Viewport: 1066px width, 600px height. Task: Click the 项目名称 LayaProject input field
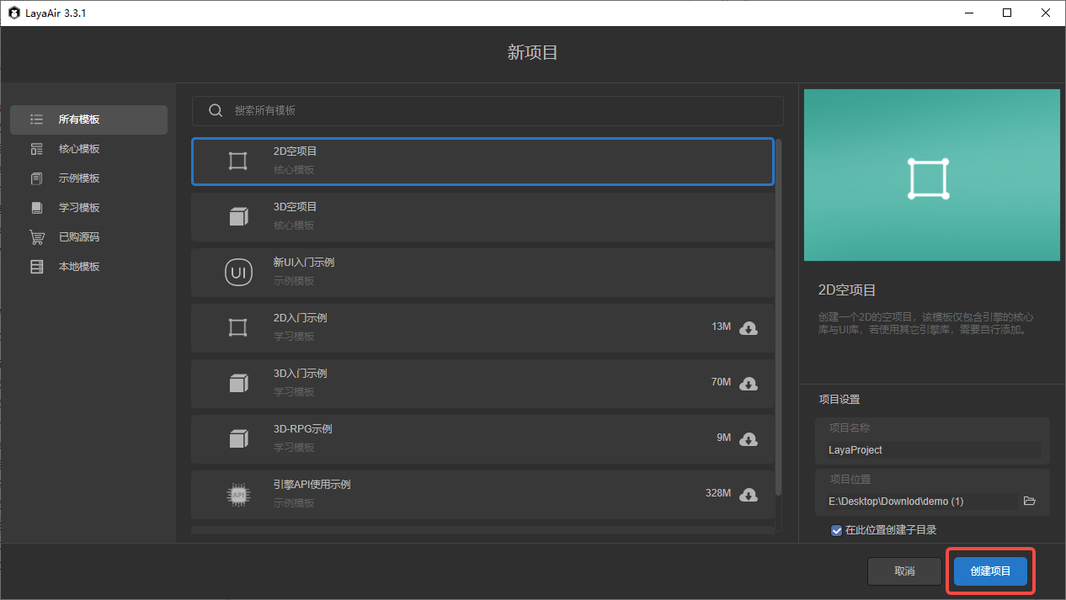933,450
